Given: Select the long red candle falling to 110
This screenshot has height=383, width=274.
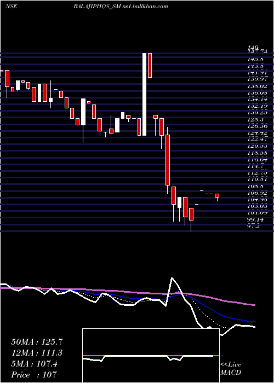Looking at the screenshot, I should point(168,160).
